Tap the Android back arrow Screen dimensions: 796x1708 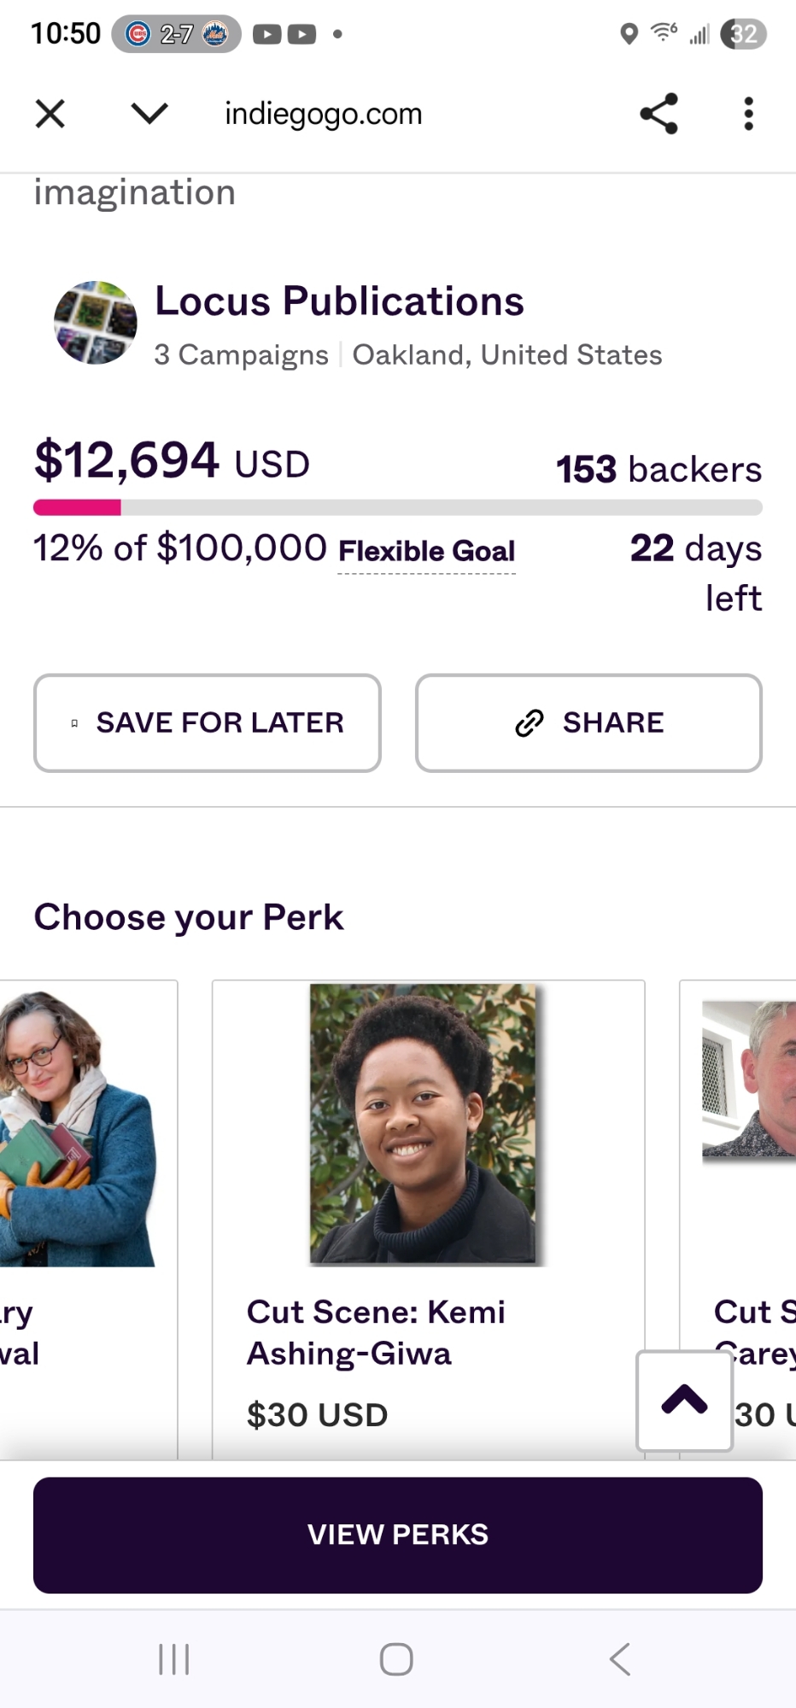(x=620, y=1659)
